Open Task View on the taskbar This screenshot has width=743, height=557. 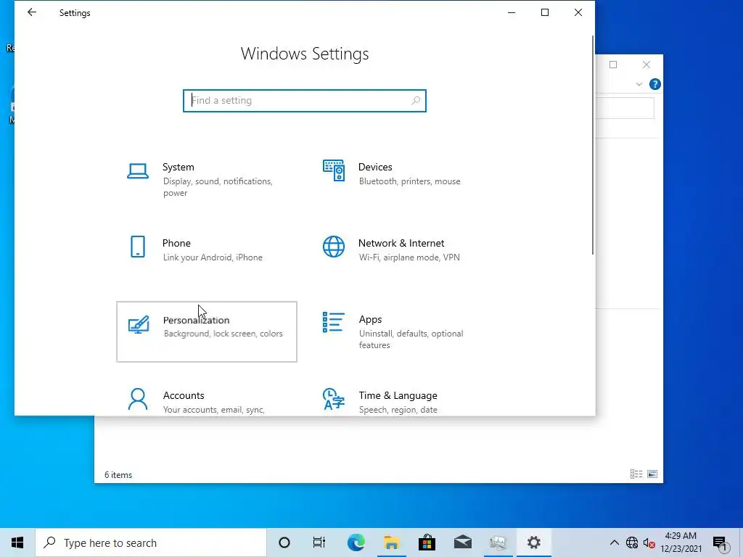point(319,542)
